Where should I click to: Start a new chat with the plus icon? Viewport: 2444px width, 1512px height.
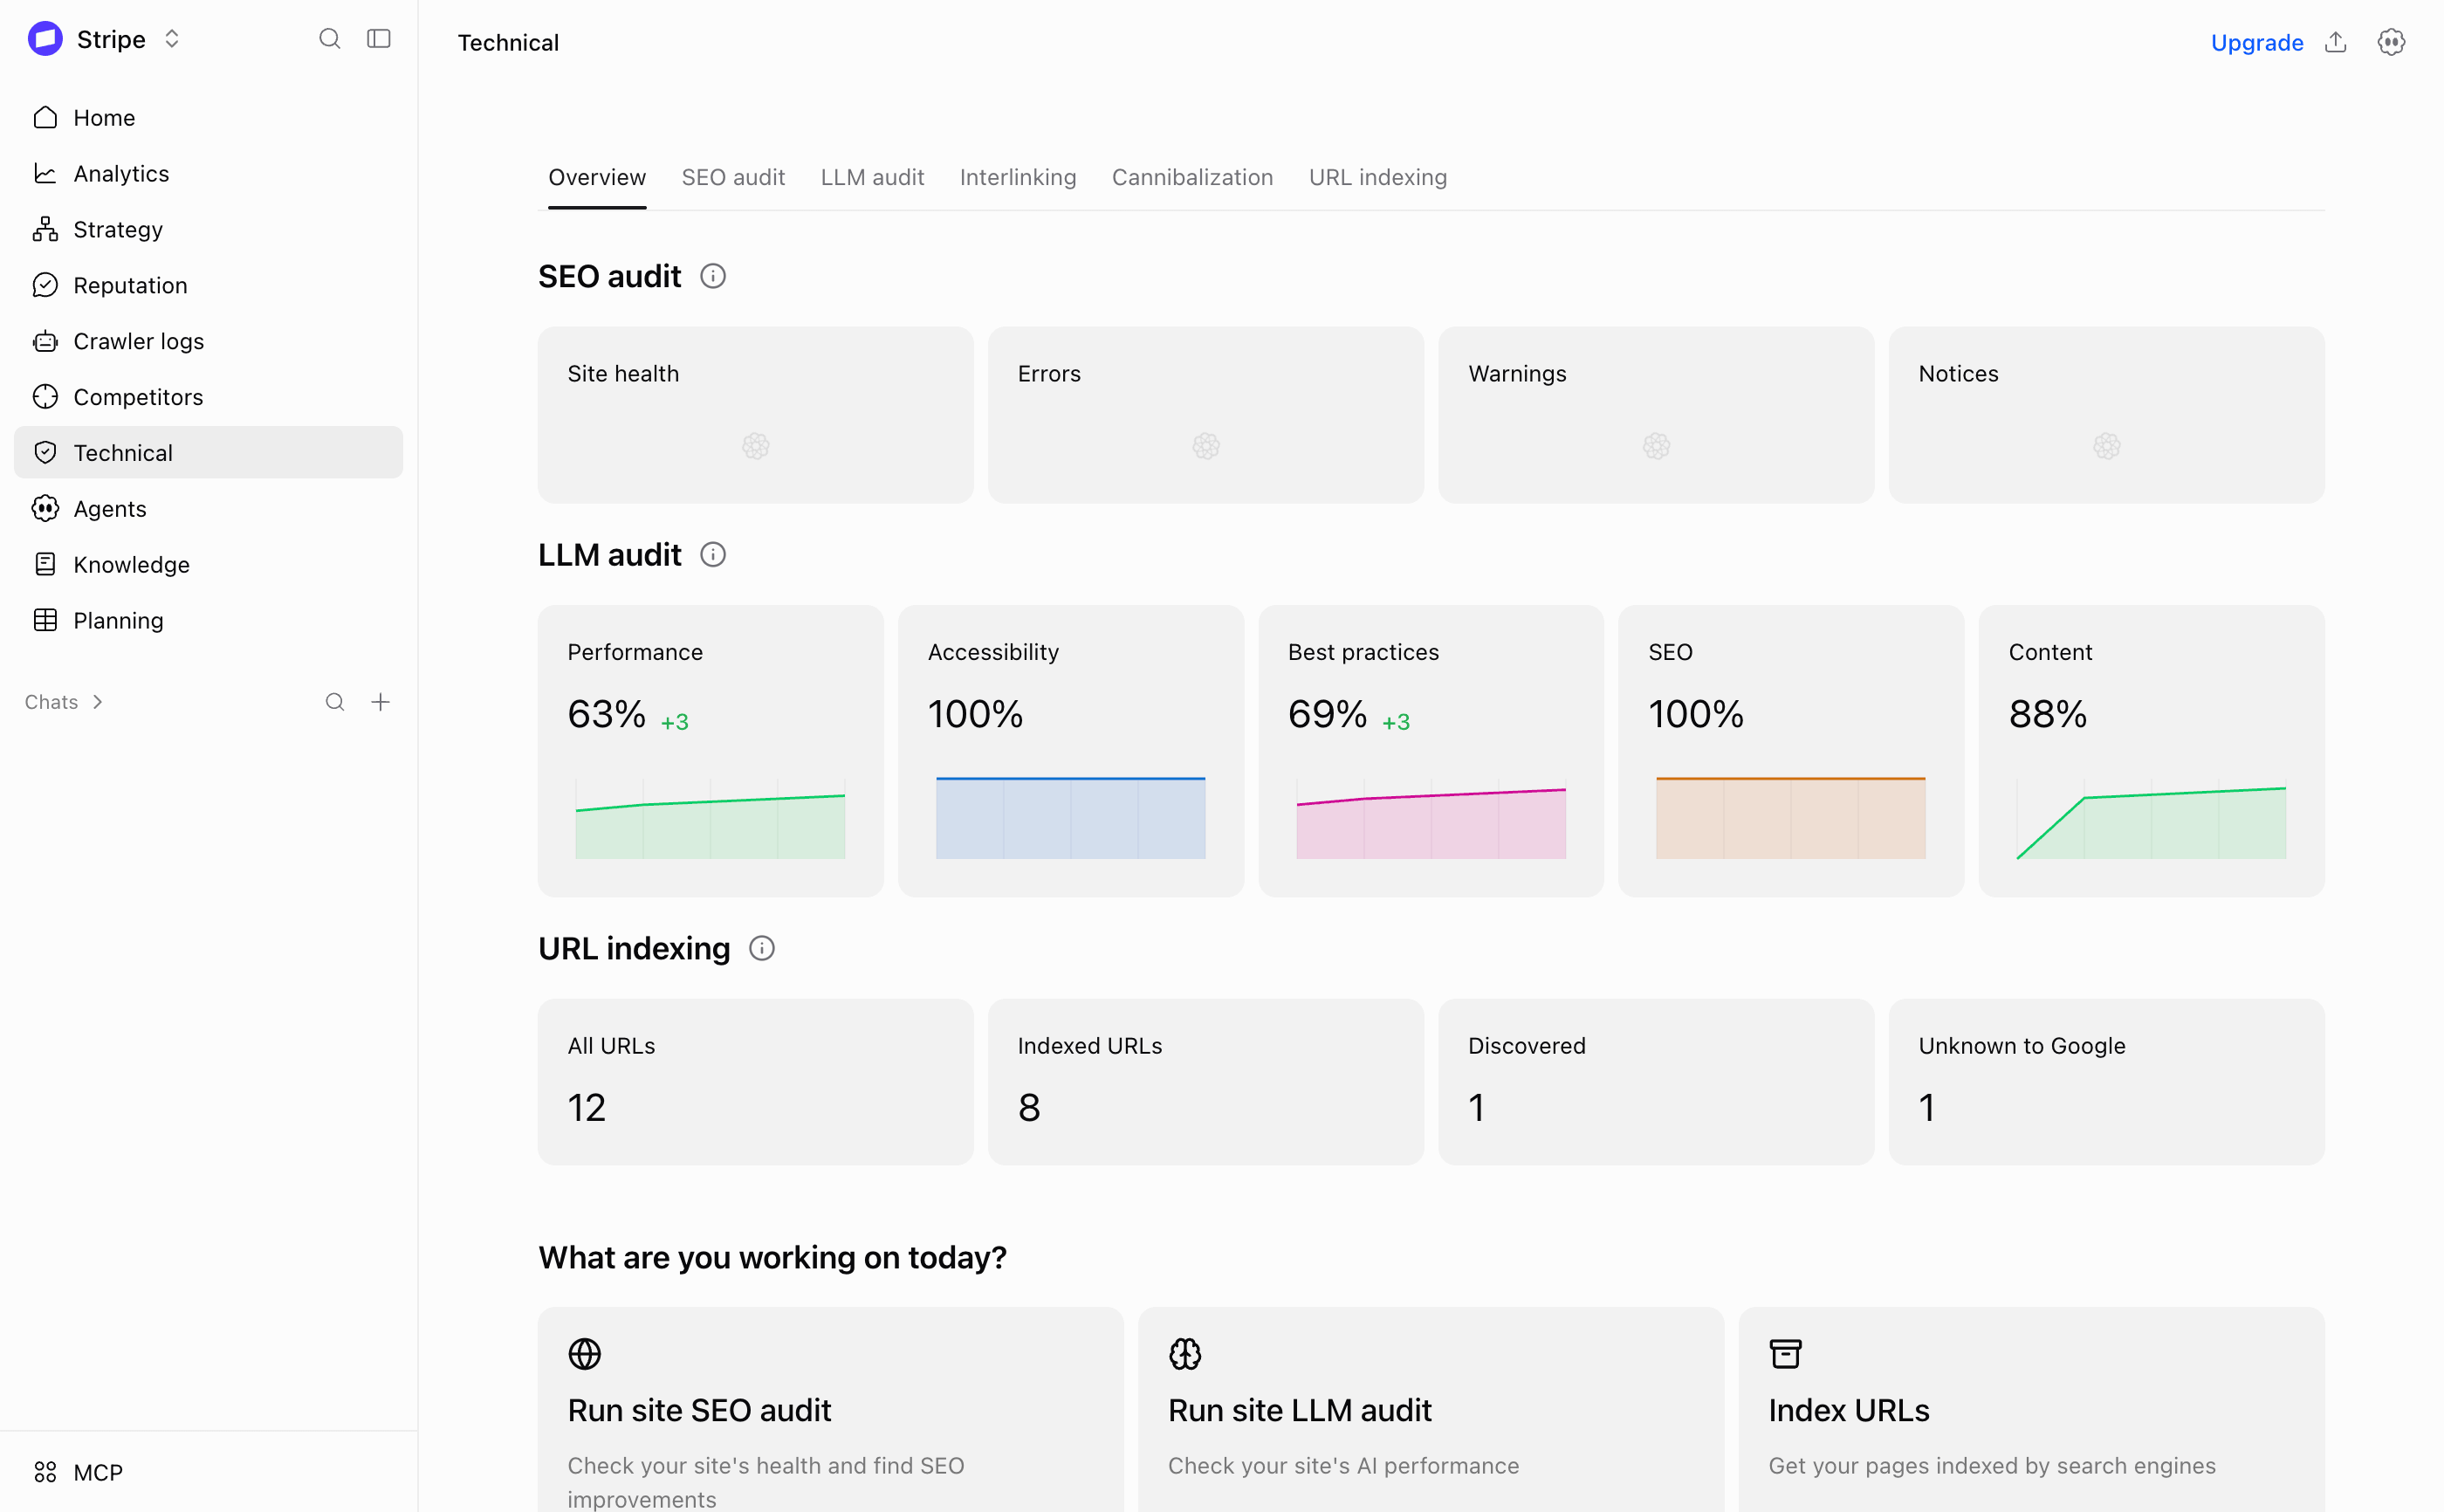381,702
